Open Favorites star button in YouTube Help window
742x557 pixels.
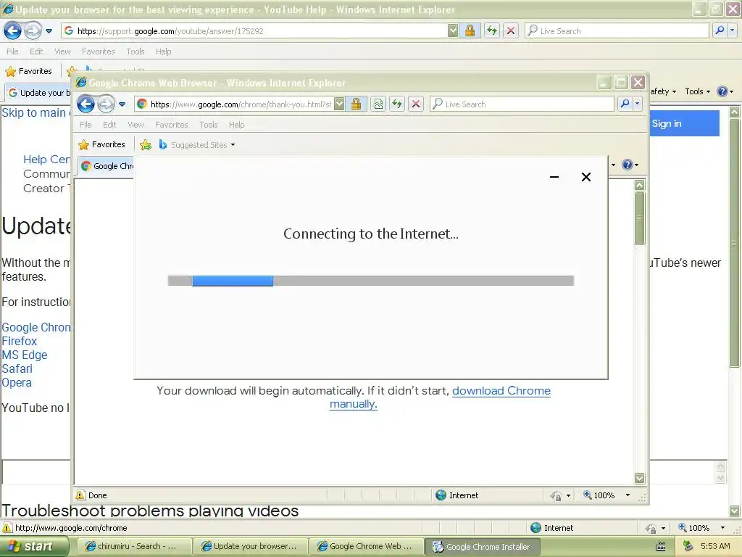click(29, 71)
